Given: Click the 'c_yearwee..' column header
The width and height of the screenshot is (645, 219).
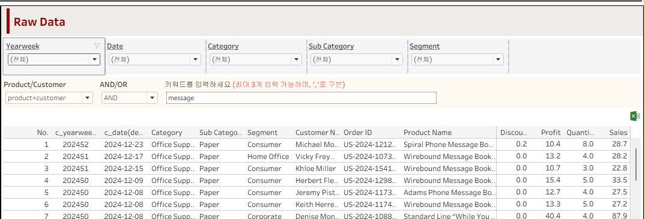Looking at the screenshot, I should click(76, 133).
